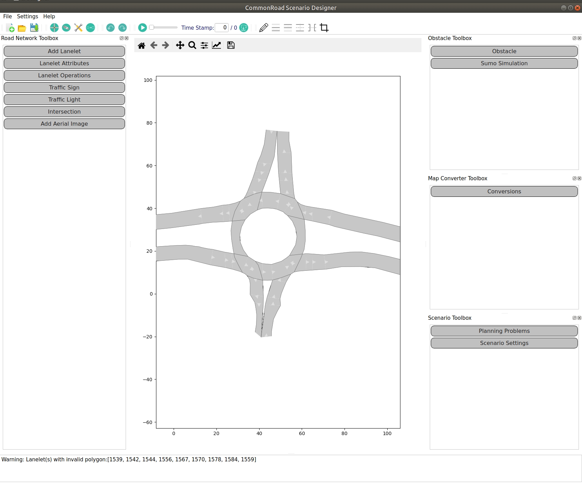Open the Settings menu

point(27,16)
